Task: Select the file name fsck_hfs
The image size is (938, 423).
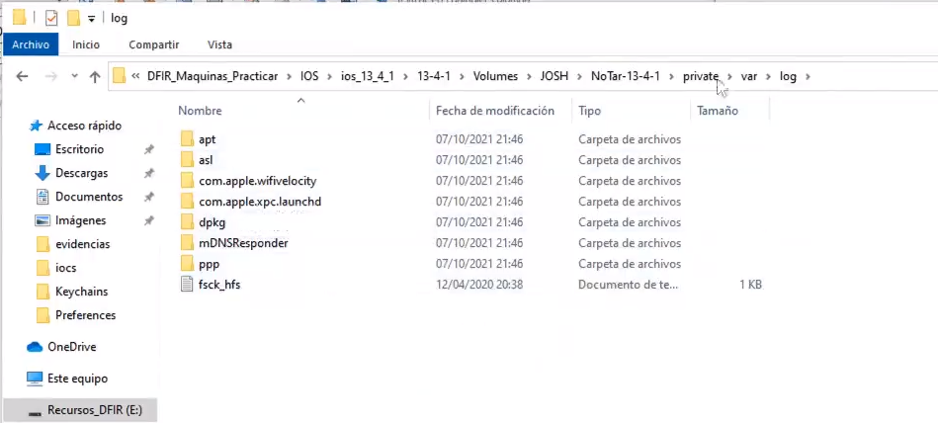Action: pyautogui.click(x=219, y=285)
